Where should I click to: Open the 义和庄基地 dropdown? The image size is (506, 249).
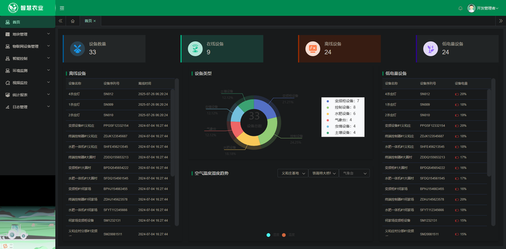(x=293, y=173)
